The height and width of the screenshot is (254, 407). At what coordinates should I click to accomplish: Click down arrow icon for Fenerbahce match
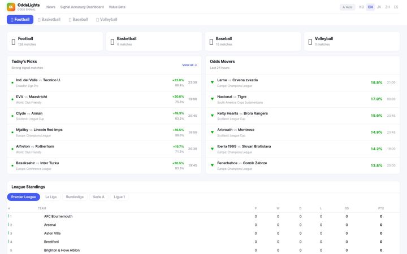pos(212,165)
